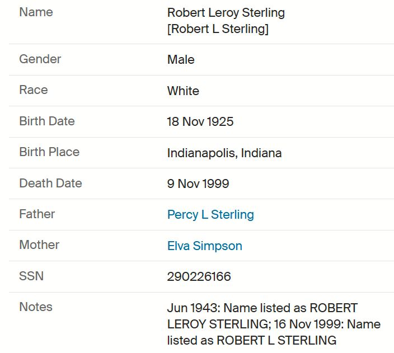Click the Birth Date field label
394x353 pixels.
(x=47, y=121)
